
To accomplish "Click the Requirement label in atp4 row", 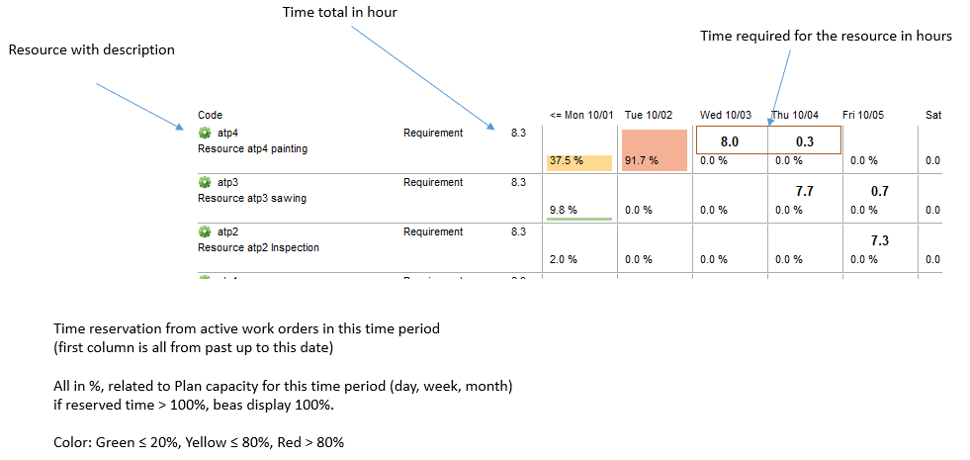I will coord(433,133).
